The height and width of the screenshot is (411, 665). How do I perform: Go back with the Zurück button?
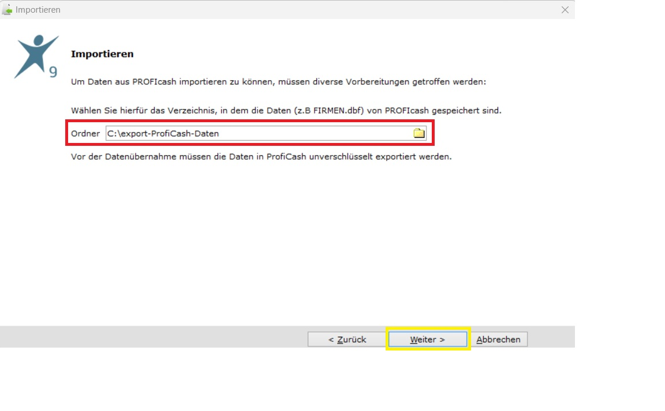(x=347, y=340)
